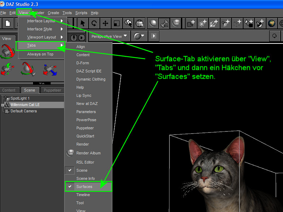Click the camera dolly zoom control
Viewport: 283px width, 212px height.
(50, 70)
